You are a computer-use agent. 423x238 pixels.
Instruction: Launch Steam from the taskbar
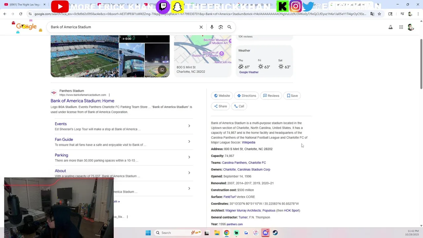[275, 233]
